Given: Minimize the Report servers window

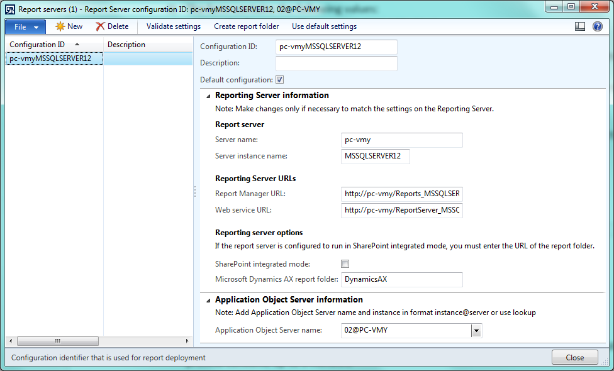Looking at the screenshot, I should 554,7.
